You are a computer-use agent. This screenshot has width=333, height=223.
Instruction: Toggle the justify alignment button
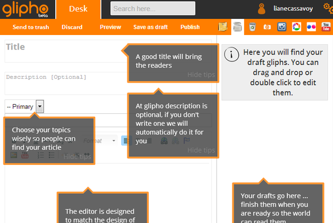126,141
